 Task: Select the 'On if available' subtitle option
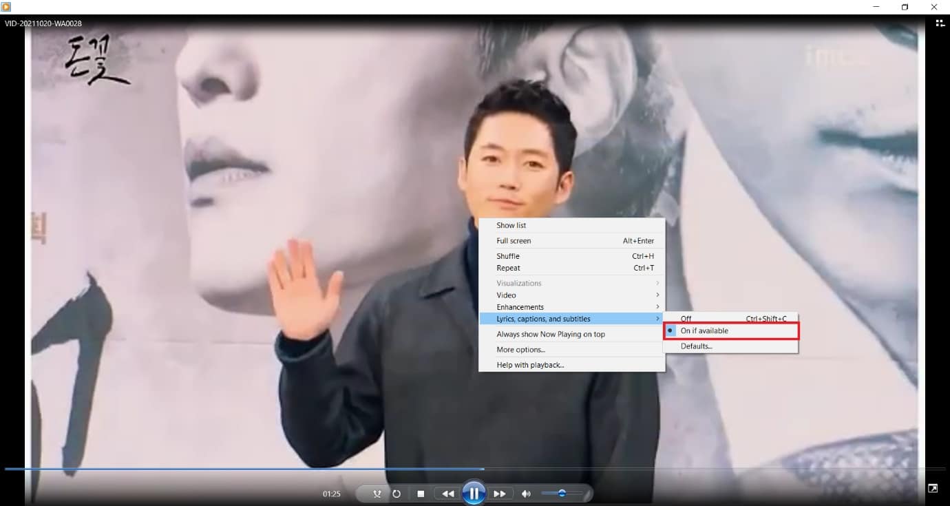(x=705, y=330)
